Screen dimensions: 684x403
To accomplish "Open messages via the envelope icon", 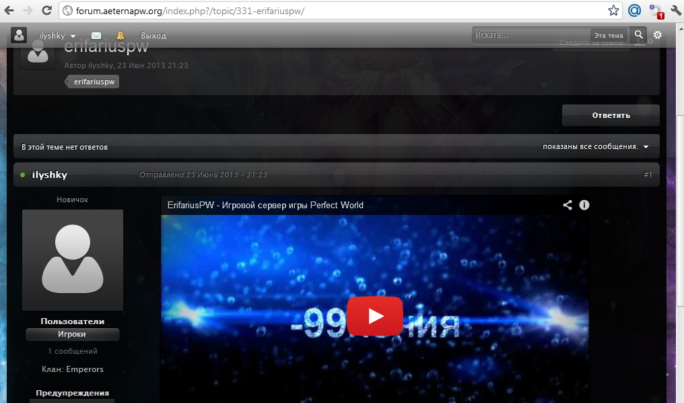I will point(96,36).
